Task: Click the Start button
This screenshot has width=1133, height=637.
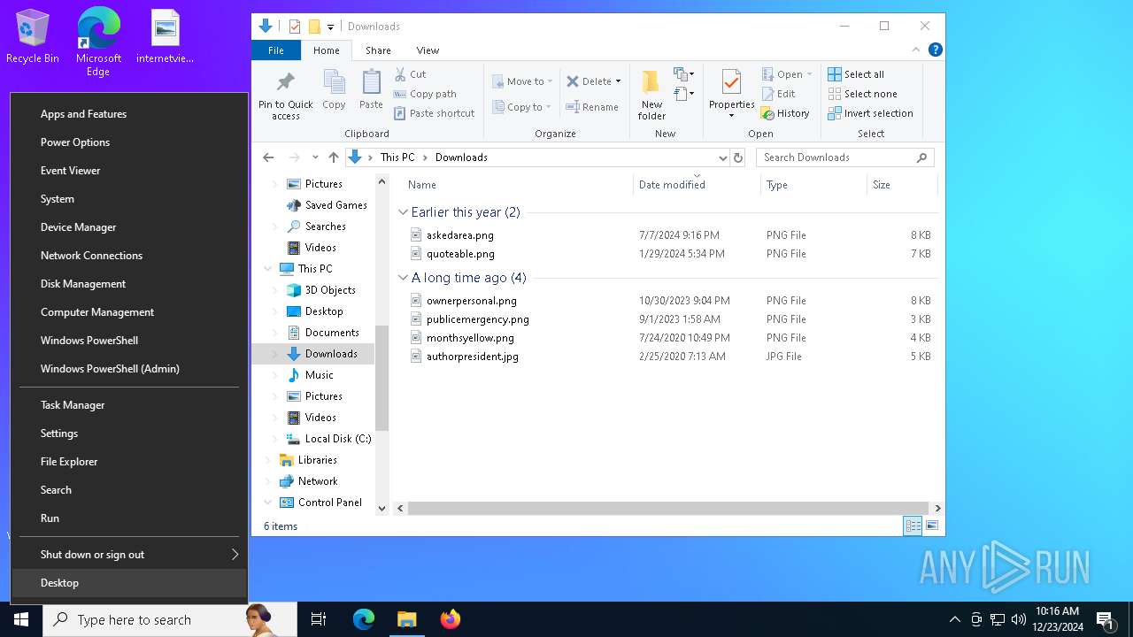Action: (21, 619)
